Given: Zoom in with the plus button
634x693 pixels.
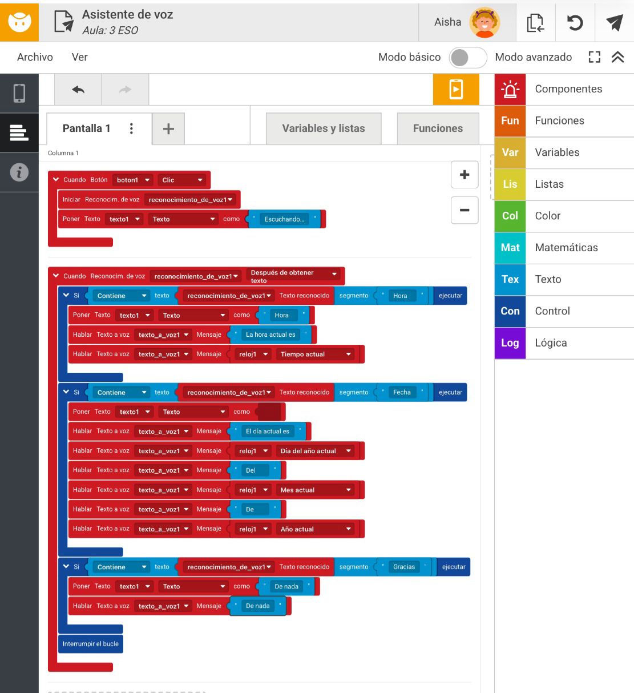Looking at the screenshot, I should point(465,175).
